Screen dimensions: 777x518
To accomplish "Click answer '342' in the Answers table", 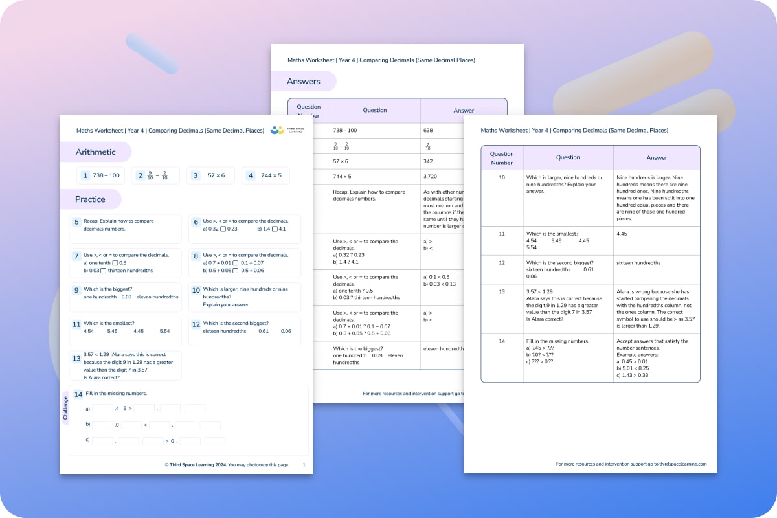I will tap(429, 161).
